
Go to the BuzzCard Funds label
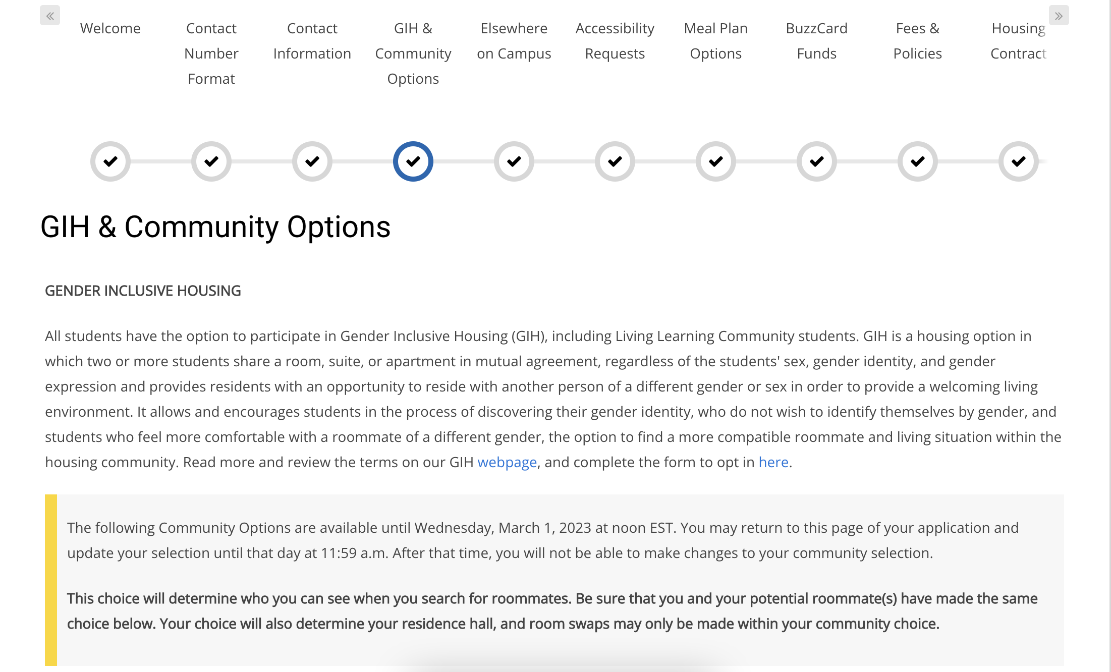(x=816, y=41)
